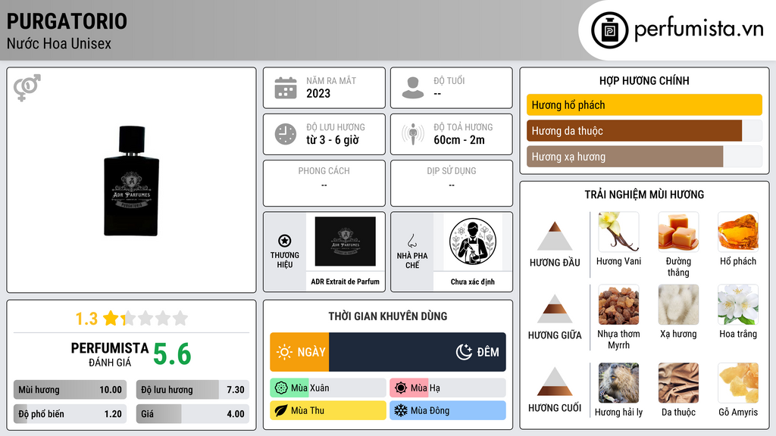Image resolution: width=776 pixels, height=436 pixels.
Task: Click the sun icon for Mùa Hạ
Action: pyautogui.click(x=401, y=388)
